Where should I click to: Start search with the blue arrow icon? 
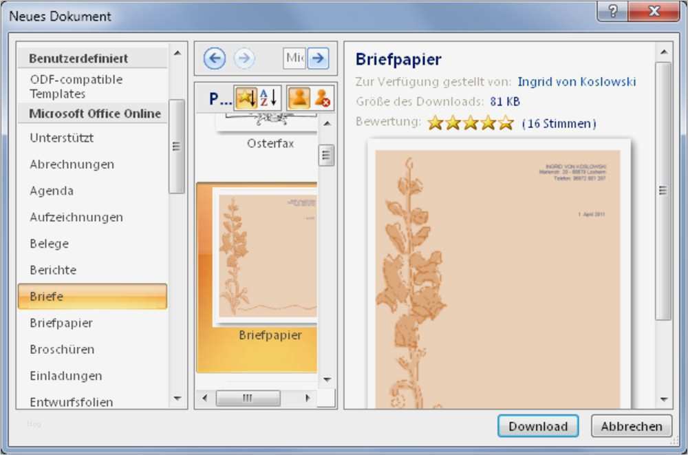318,59
